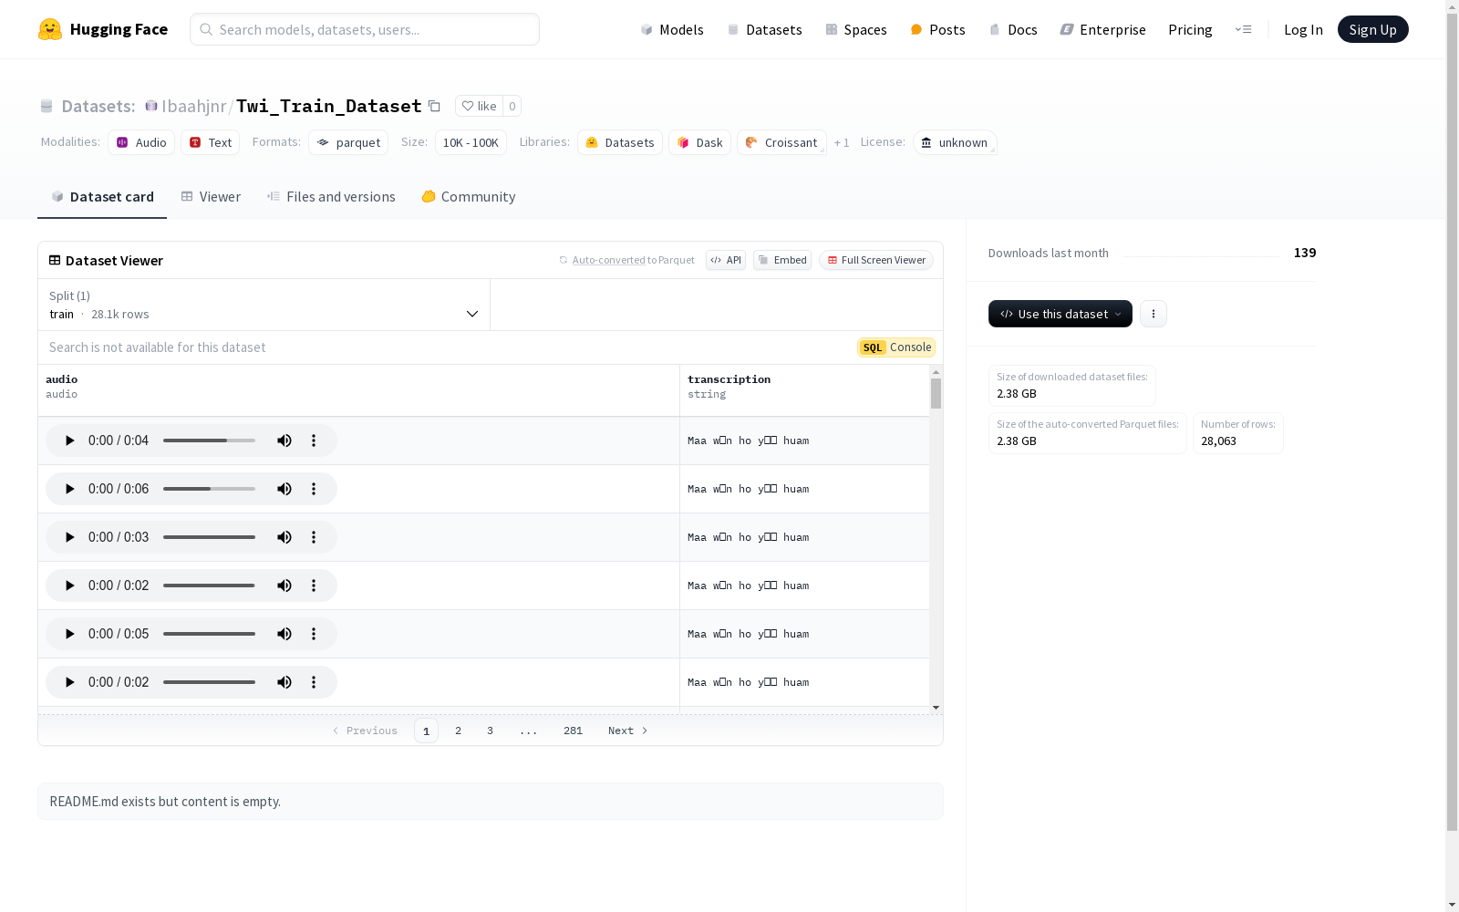Jump to page 281 of the viewer
Screen dimensions: 1459x912
coord(573,731)
